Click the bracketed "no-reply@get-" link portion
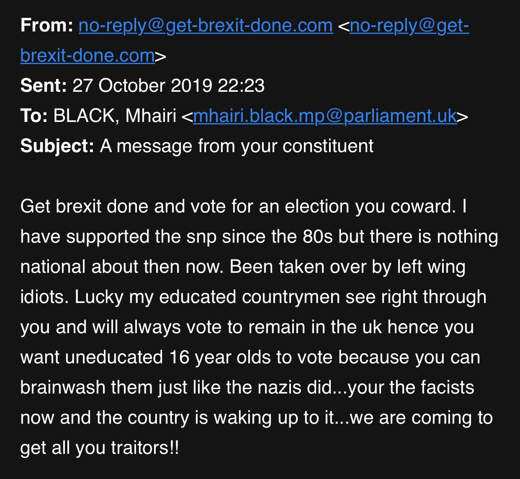Screen dimensions: 520x479 tap(409, 26)
